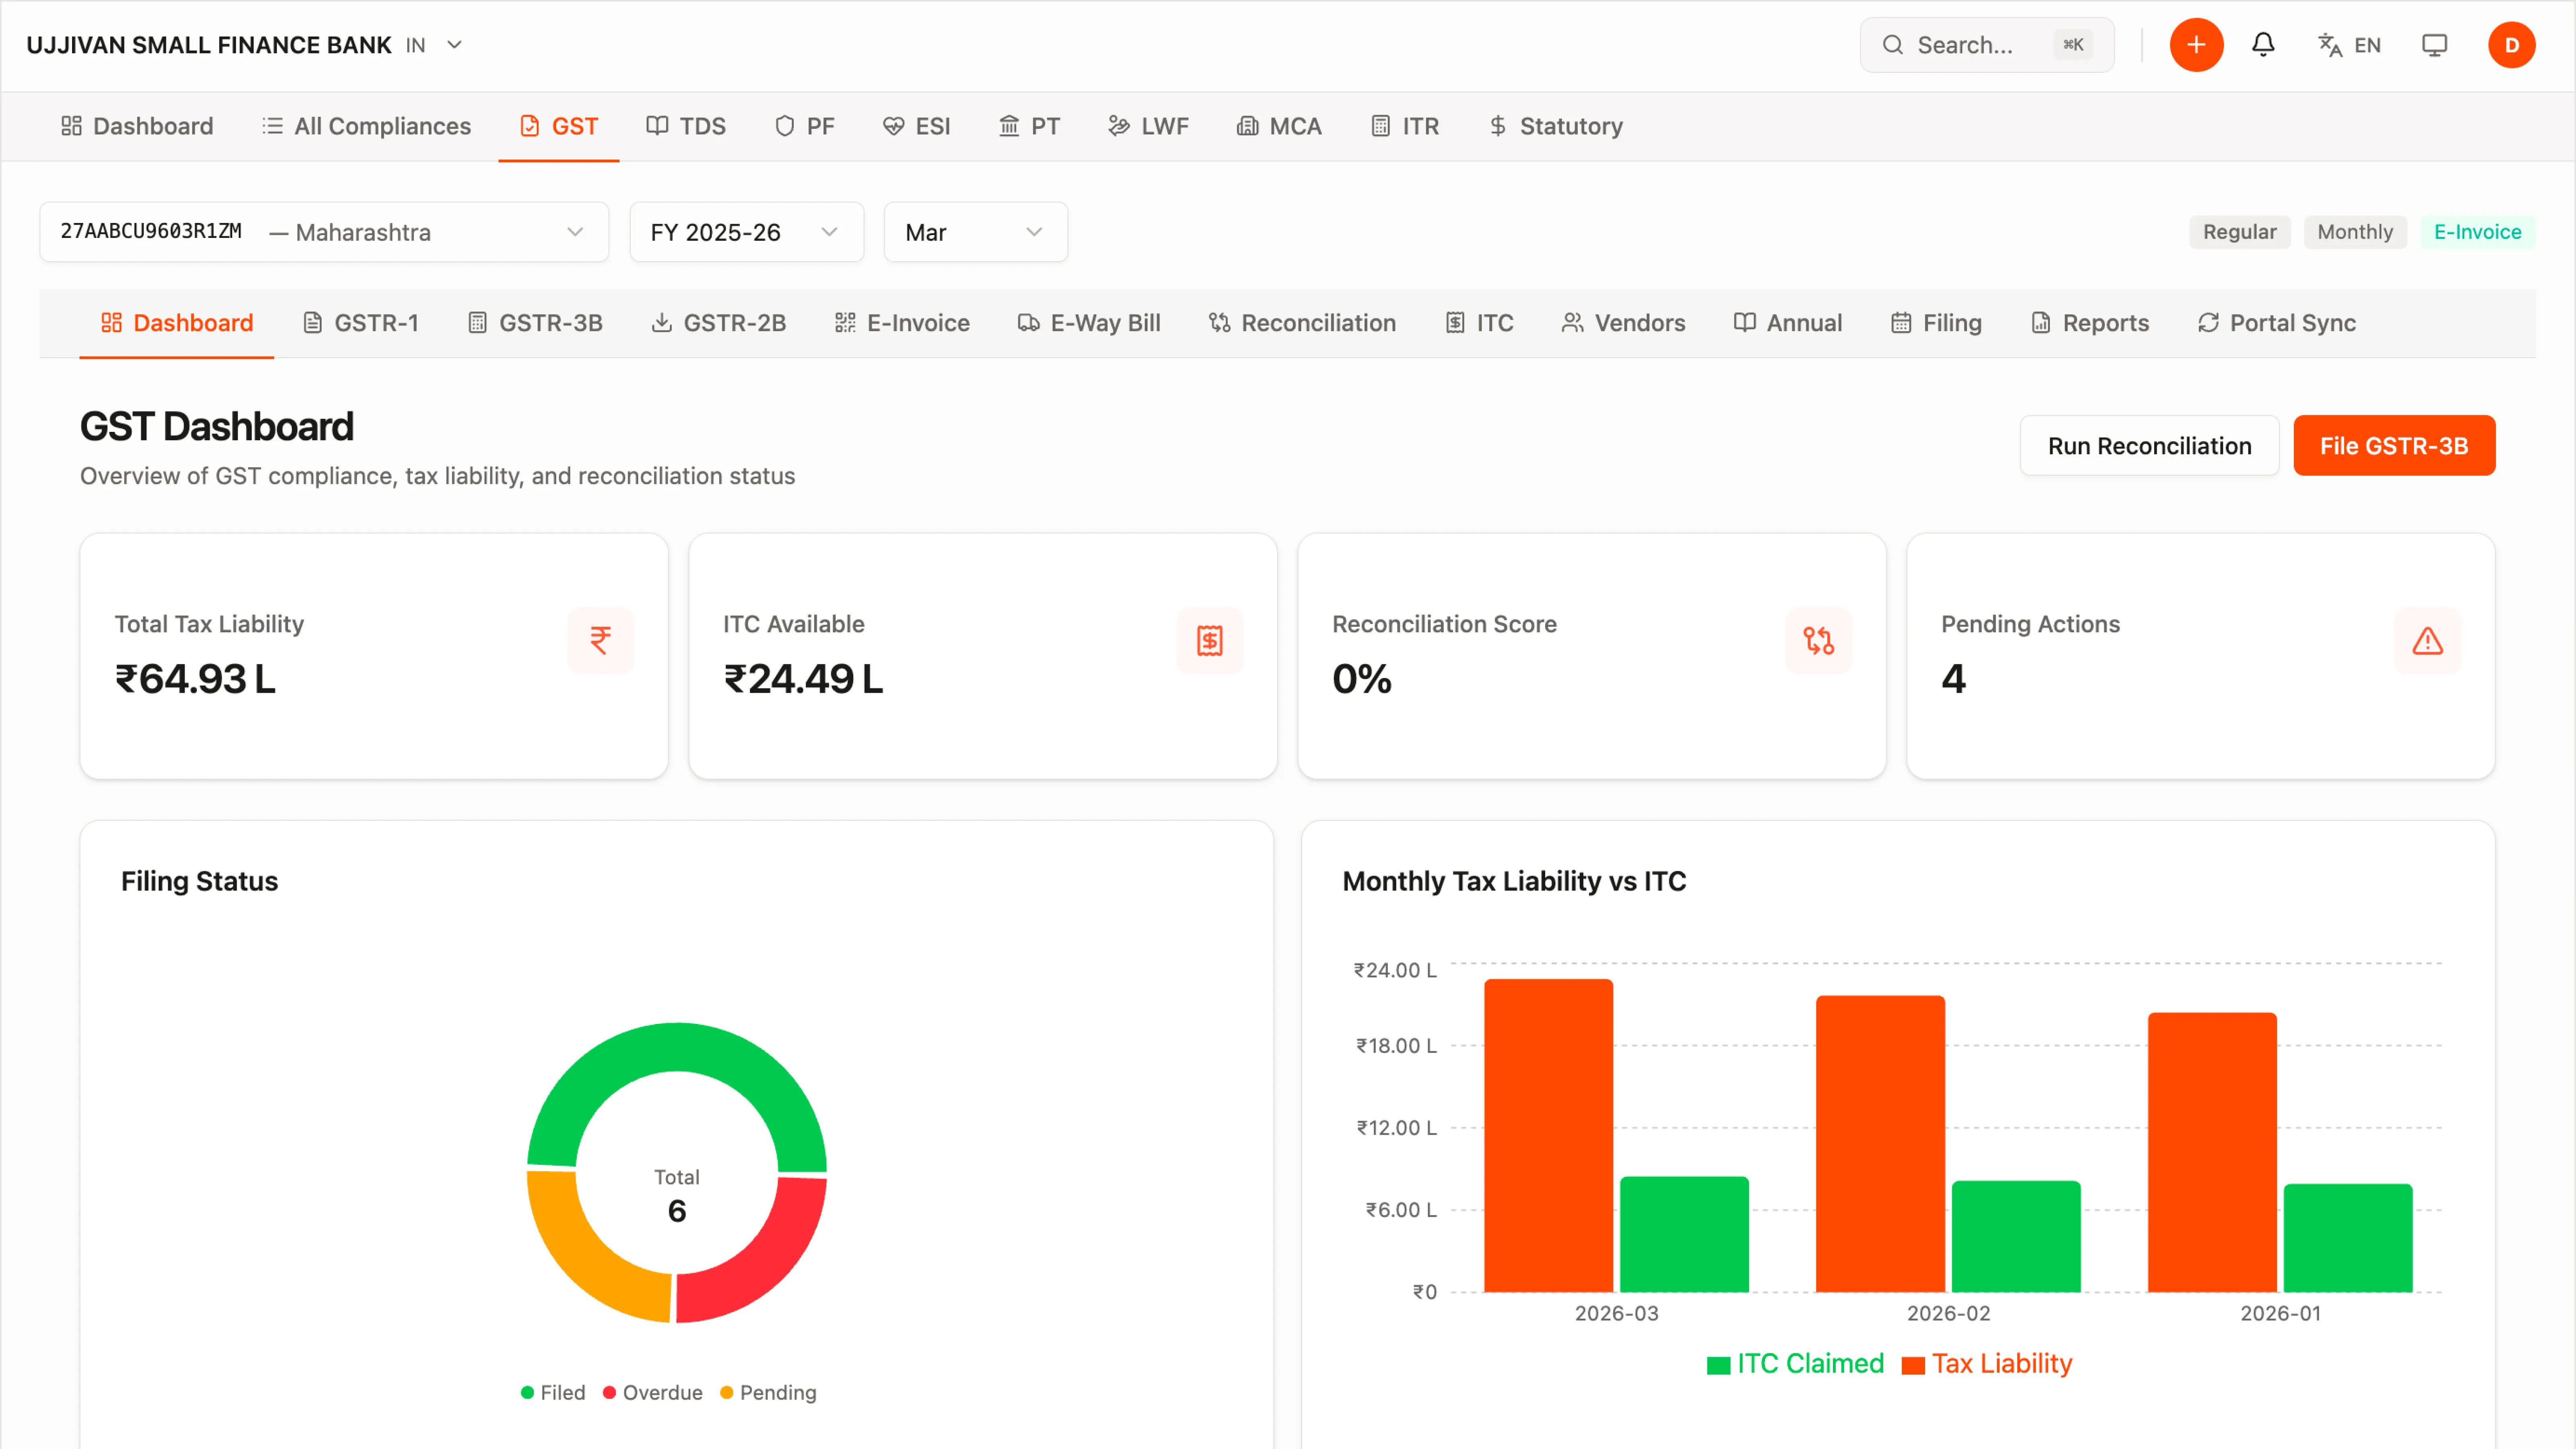Open the Filing sub-tab
The image size is (2576, 1449).
point(1936,323)
